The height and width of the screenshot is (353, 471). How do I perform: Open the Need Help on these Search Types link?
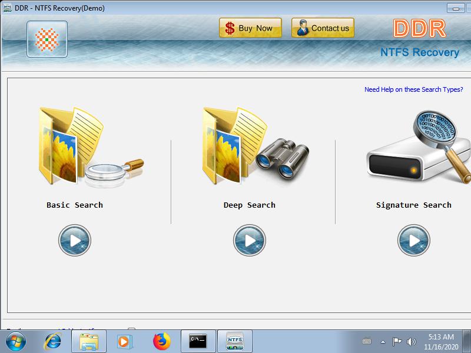coord(414,89)
